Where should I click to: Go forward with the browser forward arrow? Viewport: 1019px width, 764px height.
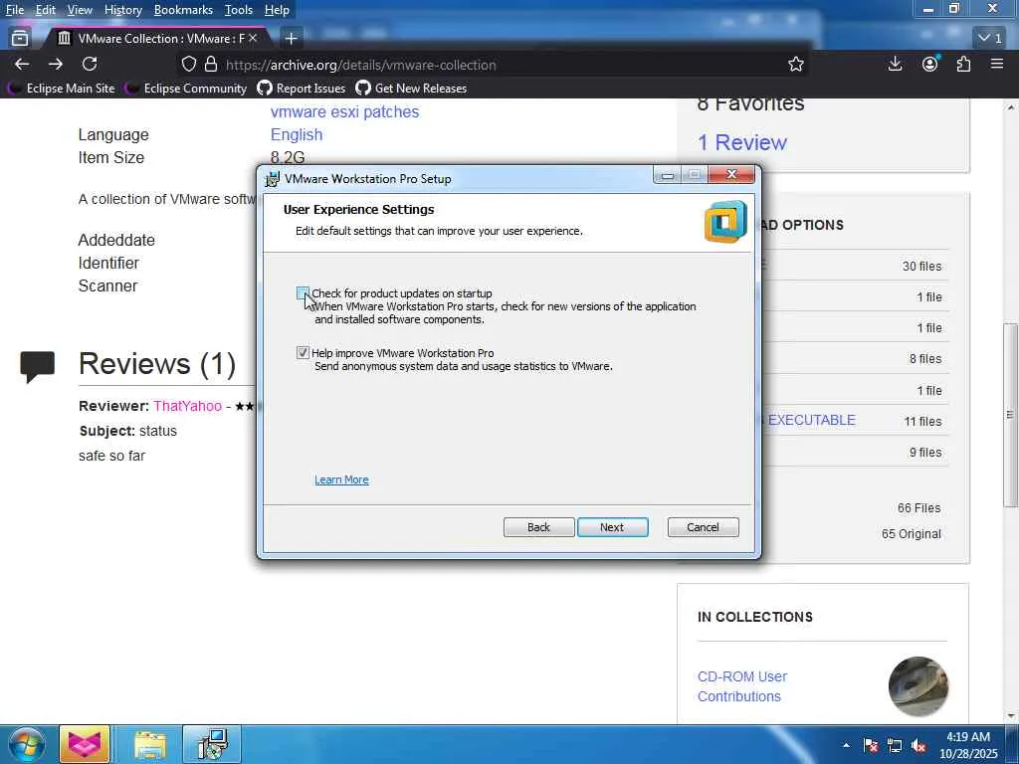tap(56, 64)
